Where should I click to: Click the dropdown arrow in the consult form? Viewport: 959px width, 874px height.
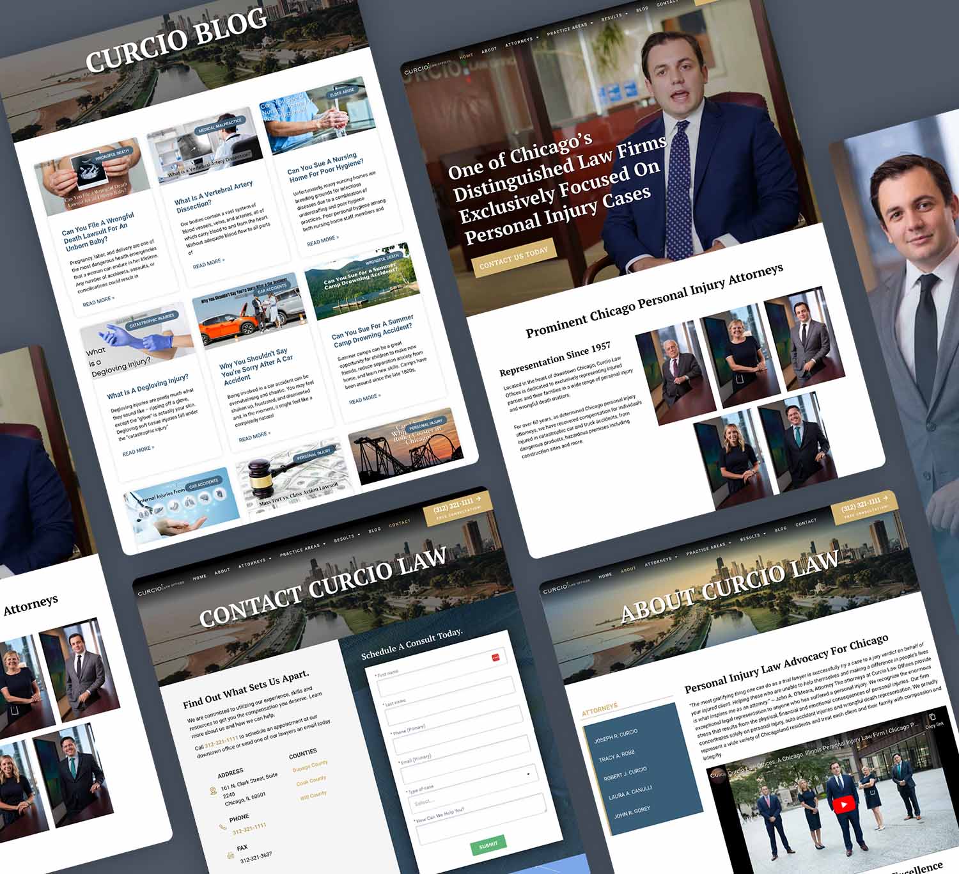[x=528, y=774]
